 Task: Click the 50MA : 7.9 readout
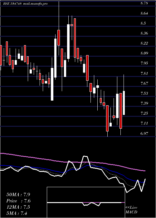click(18, 195)
